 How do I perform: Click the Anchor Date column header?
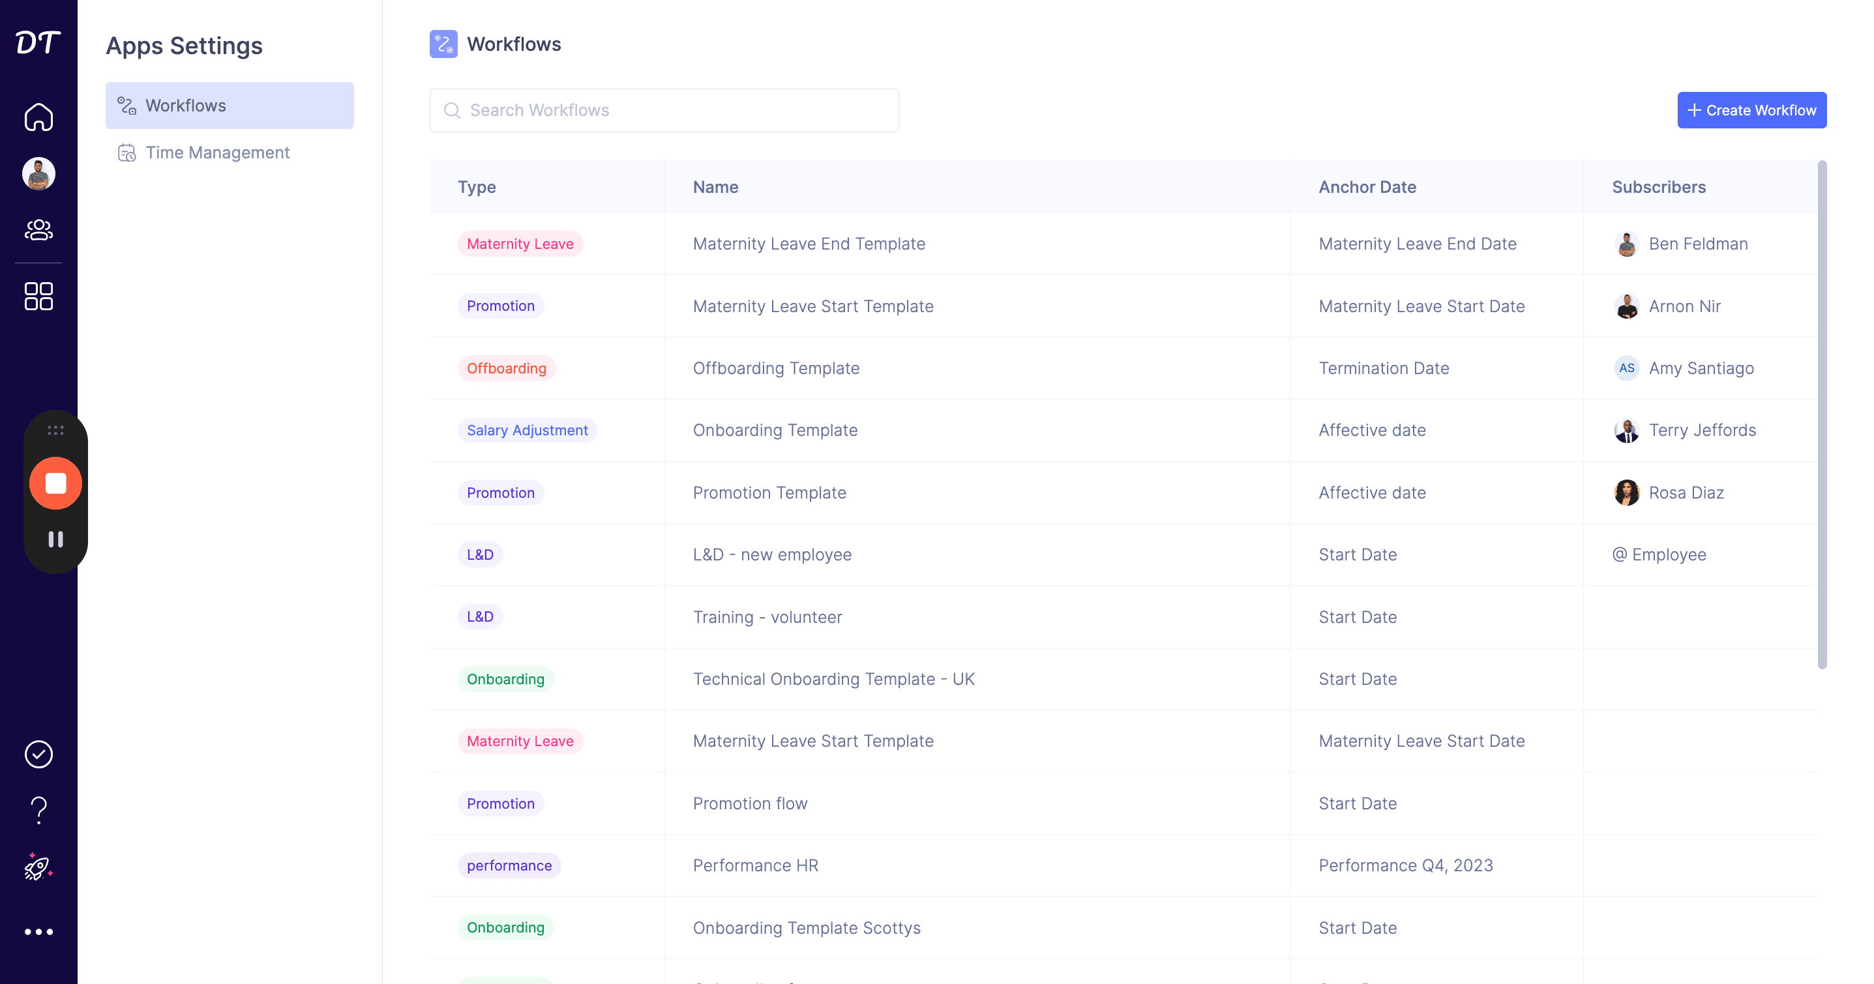1367,187
